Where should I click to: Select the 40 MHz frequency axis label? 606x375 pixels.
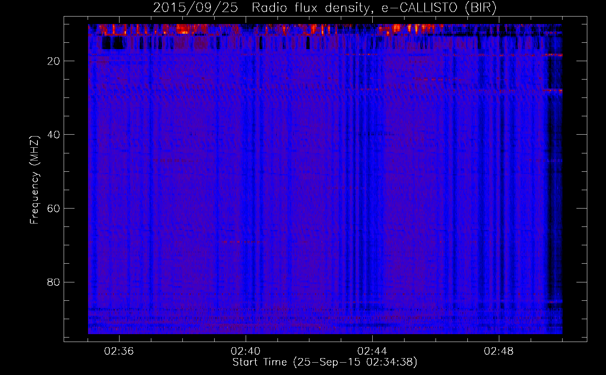tap(54, 135)
